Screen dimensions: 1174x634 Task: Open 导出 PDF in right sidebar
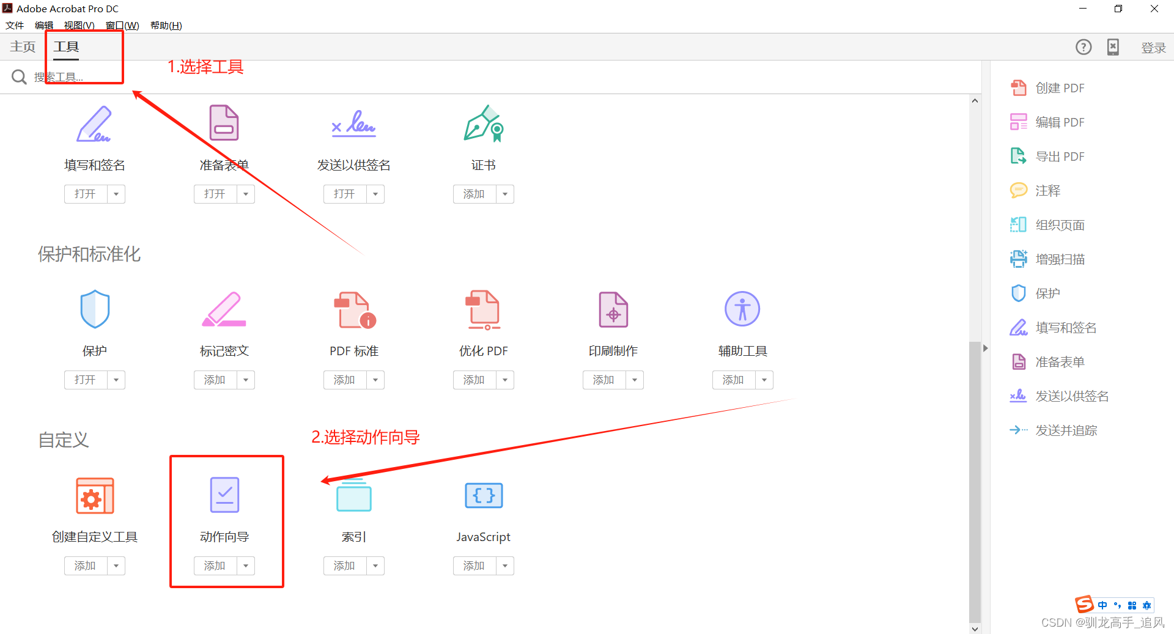[1047, 157]
